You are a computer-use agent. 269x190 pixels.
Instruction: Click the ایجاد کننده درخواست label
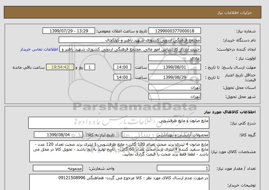[236, 49]
